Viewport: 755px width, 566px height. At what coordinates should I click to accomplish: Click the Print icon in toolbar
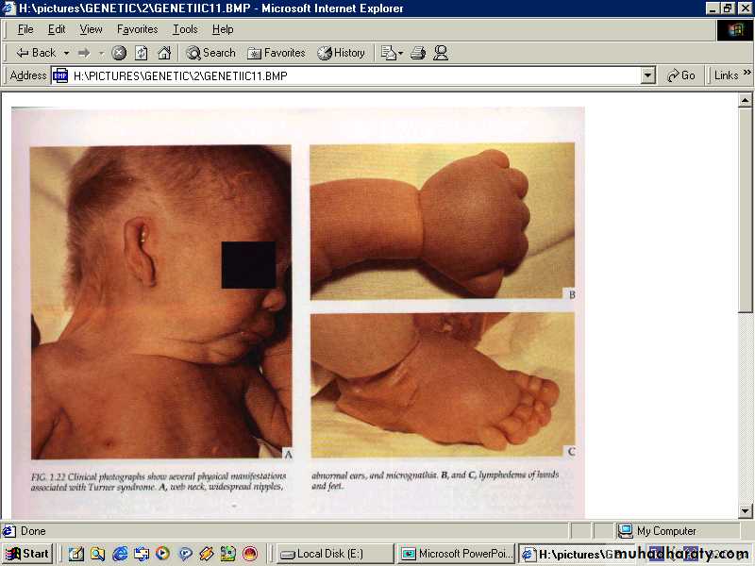[x=418, y=53]
